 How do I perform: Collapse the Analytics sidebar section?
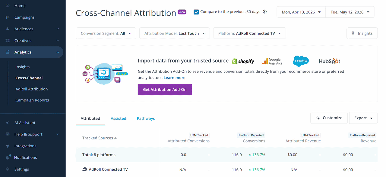(x=58, y=52)
